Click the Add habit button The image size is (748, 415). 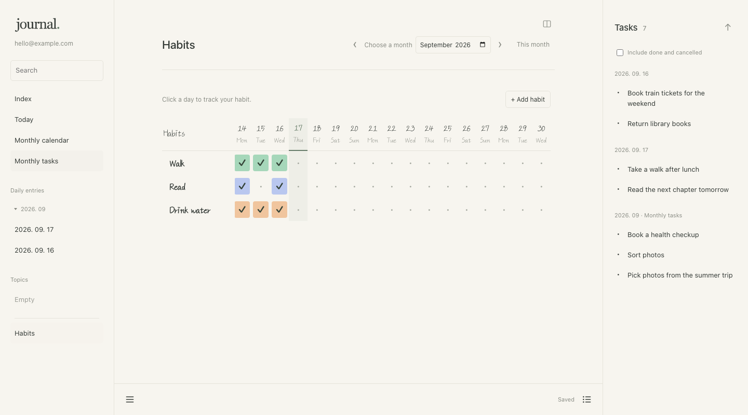click(528, 100)
